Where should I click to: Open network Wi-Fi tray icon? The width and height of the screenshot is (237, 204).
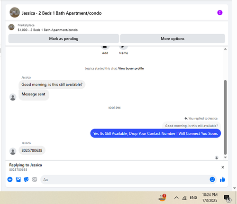click(184, 198)
